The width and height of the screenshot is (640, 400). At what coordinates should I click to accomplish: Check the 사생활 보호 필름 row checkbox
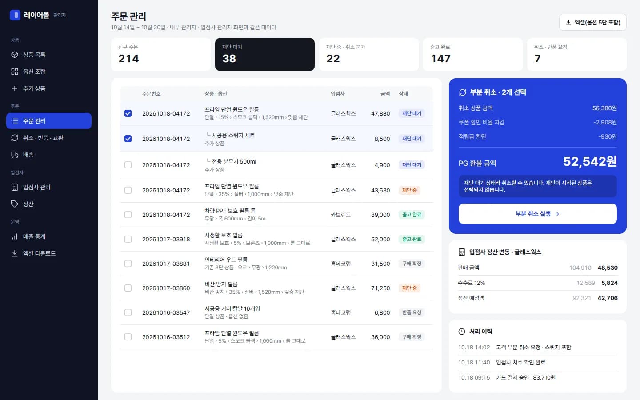tap(128, 239)
